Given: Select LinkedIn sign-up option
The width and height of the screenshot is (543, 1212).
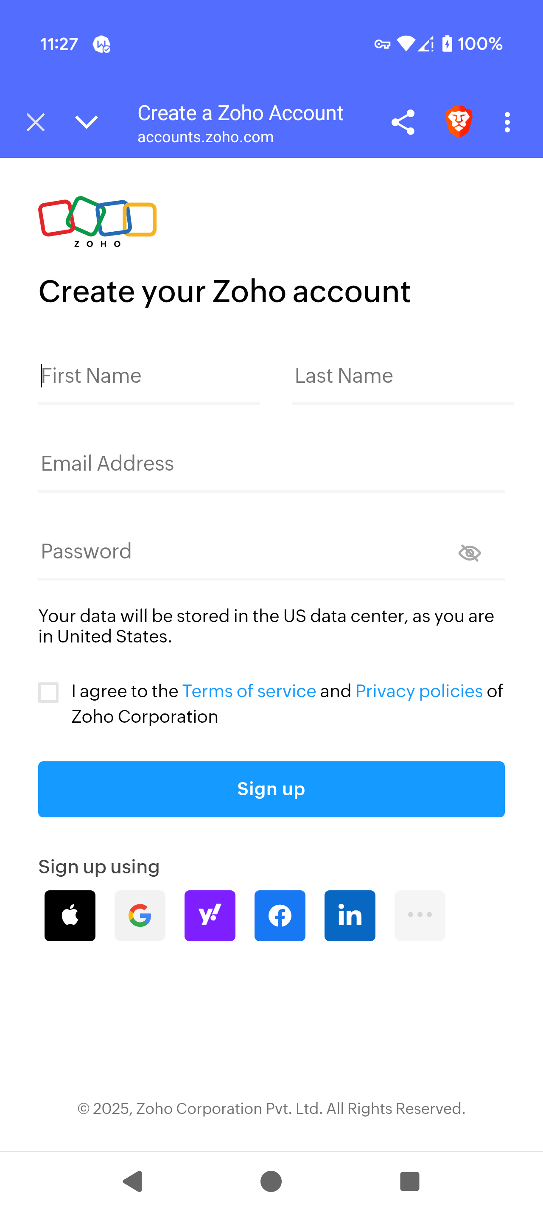Looking at the screenshot, I should point(350,915).
